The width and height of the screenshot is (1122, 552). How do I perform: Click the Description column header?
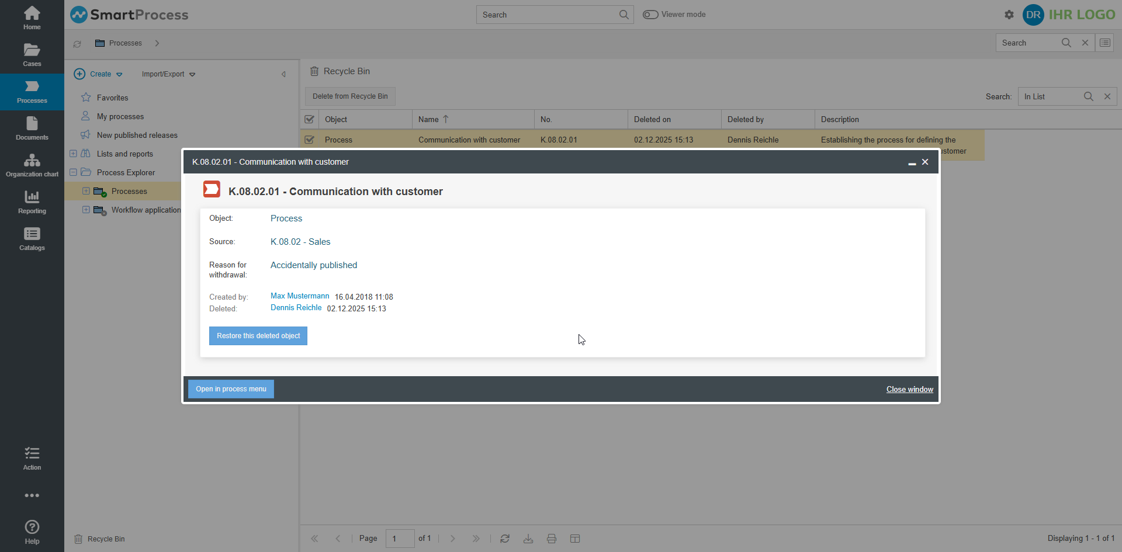tap(899, 119)
